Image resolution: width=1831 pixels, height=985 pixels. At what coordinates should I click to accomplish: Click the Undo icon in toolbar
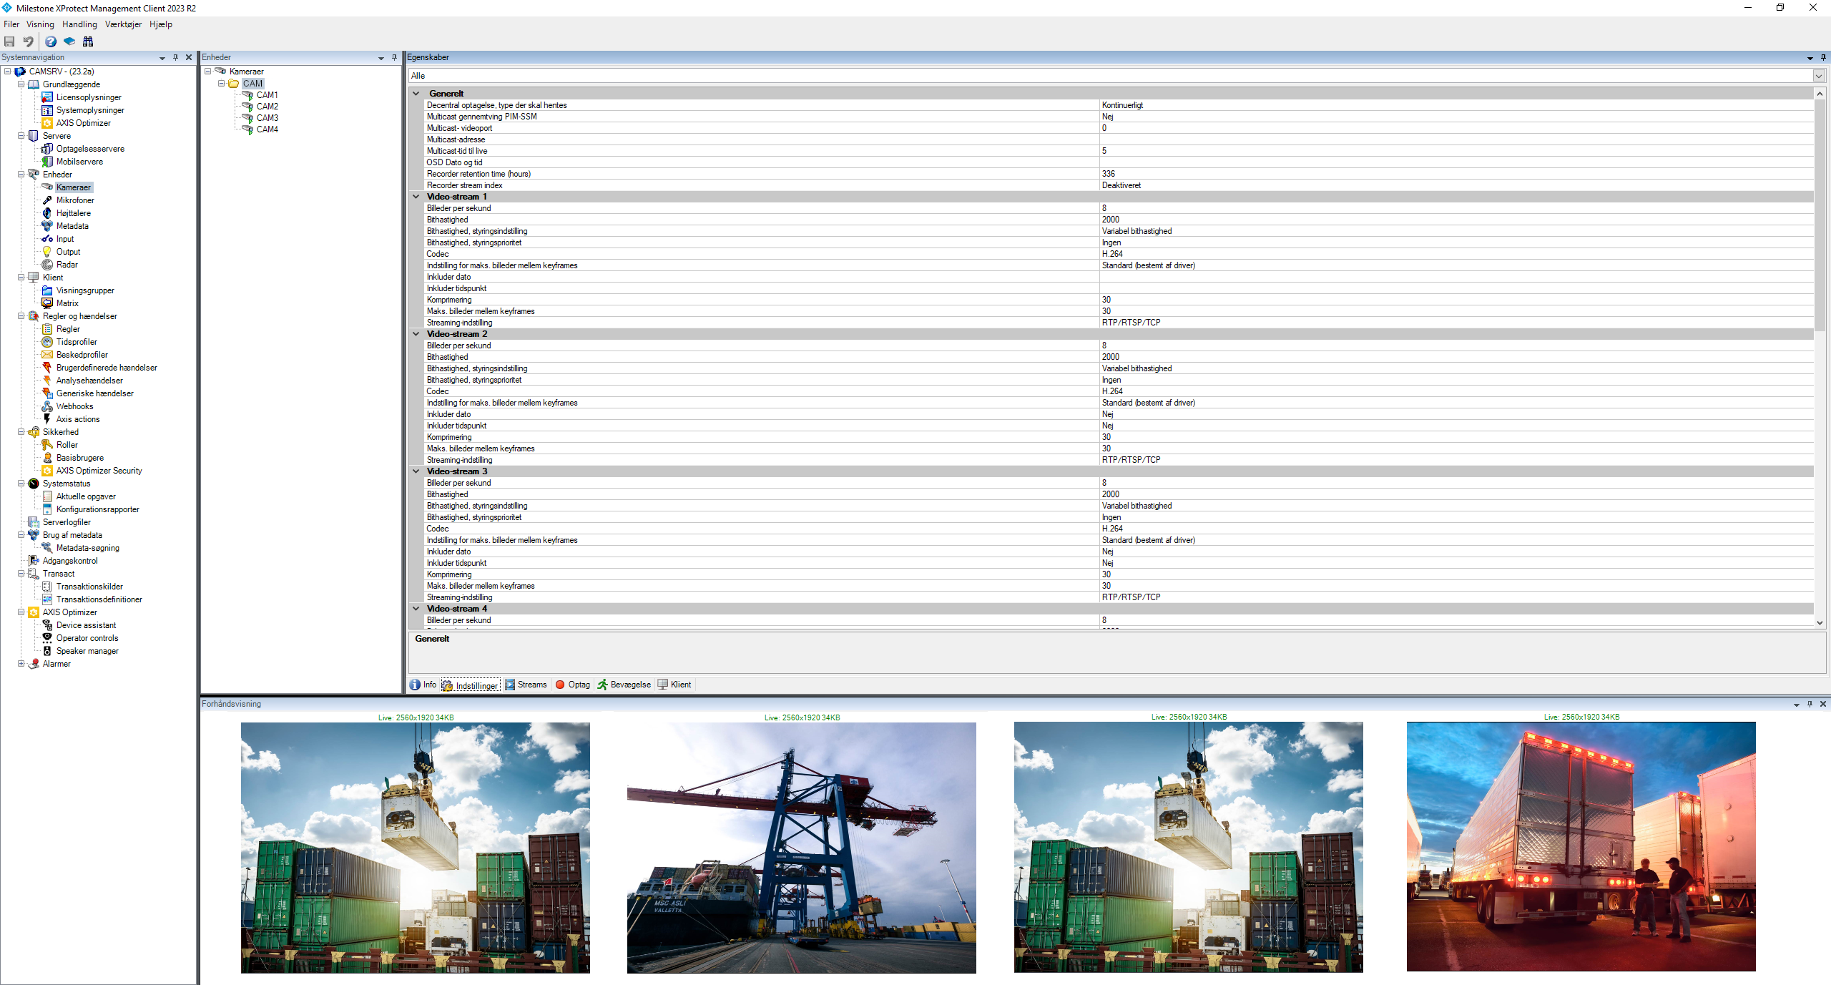click(x=28, y=41)
